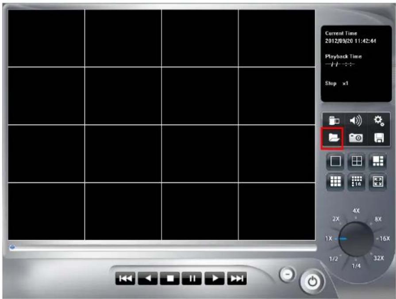The image size is (396, 299).
Task: Take a snapshot with camera icon
Action: click(x=356, y=138)
